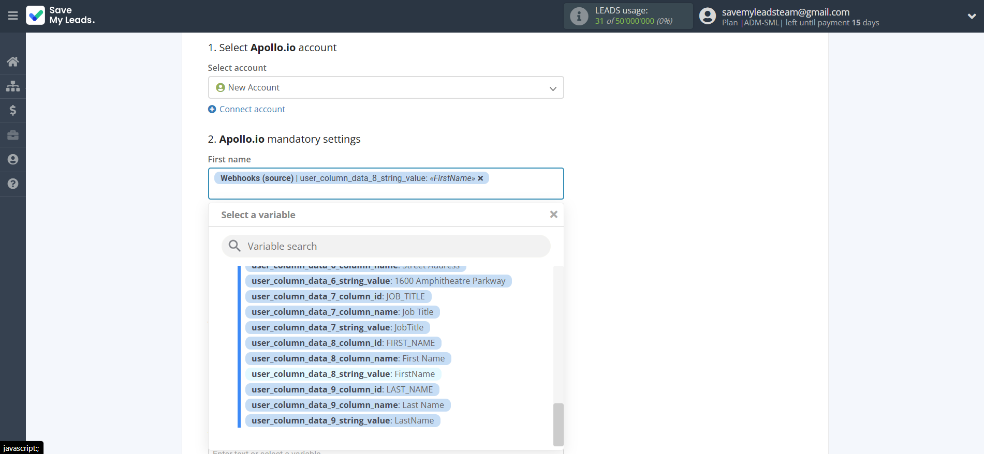Click the Webhooks (source) FirstName tag
Viewport: 984px width, 454px height.
(351, 178)
